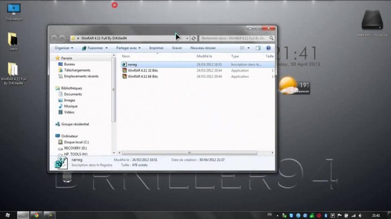This screenshot has height=219, width=391.
Task: Open Téléchargements in the navigation pane
Action: tap(77, 70)
